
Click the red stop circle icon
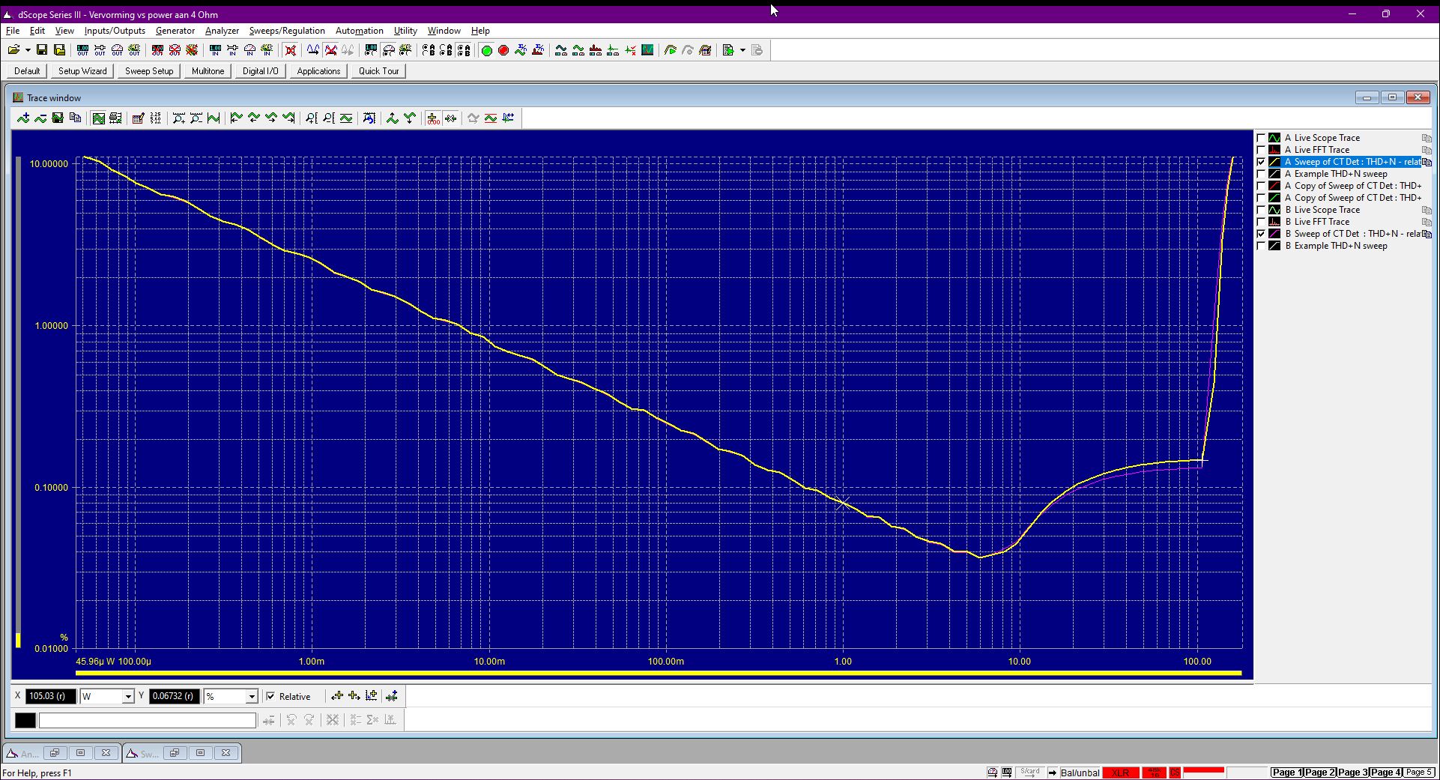[503, 50]
